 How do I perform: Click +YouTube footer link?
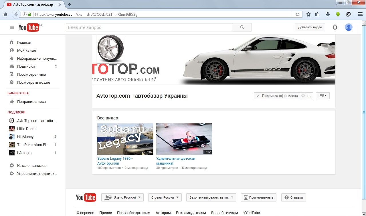point(252,213)
